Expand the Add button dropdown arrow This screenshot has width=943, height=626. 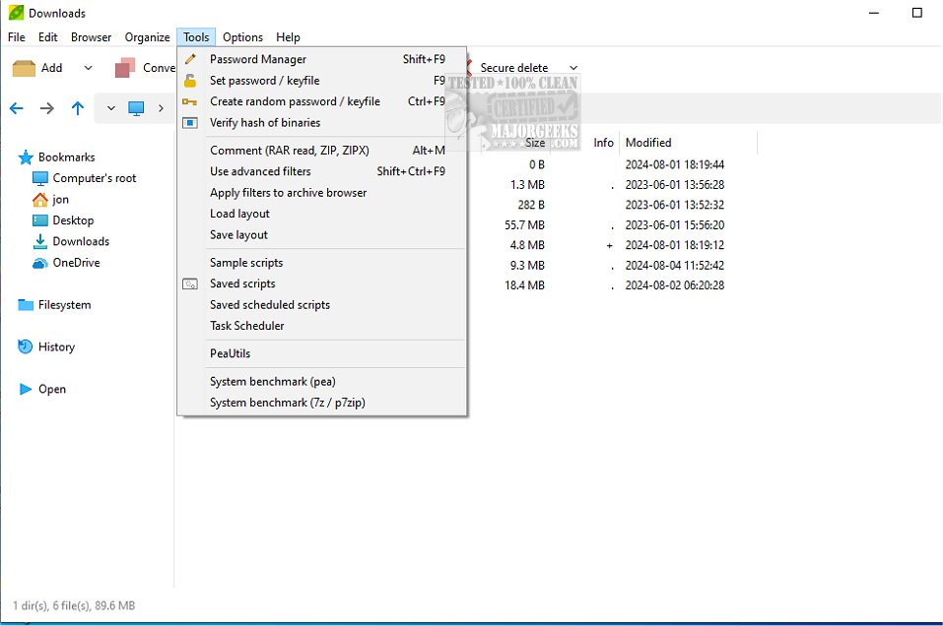coord(89,68)
